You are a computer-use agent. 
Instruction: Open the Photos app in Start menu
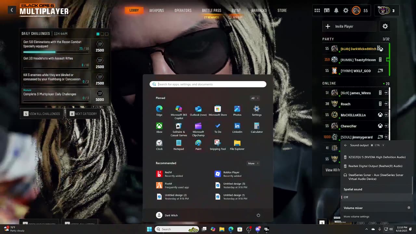pyautogui.click(x=237, y=110)
